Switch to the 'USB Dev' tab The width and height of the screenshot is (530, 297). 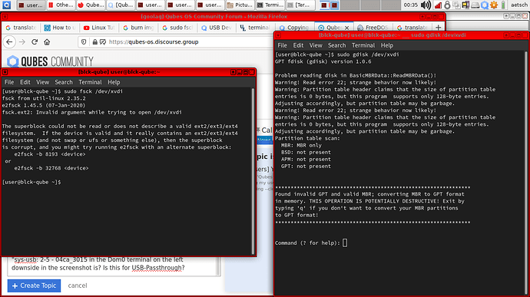pyautogui.click(x=217, y=28)
